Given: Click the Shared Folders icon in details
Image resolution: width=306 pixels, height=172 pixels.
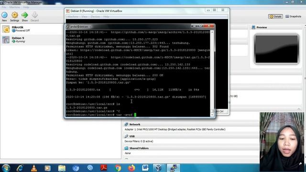Looking at the screenshot, I should coord(126,148).
